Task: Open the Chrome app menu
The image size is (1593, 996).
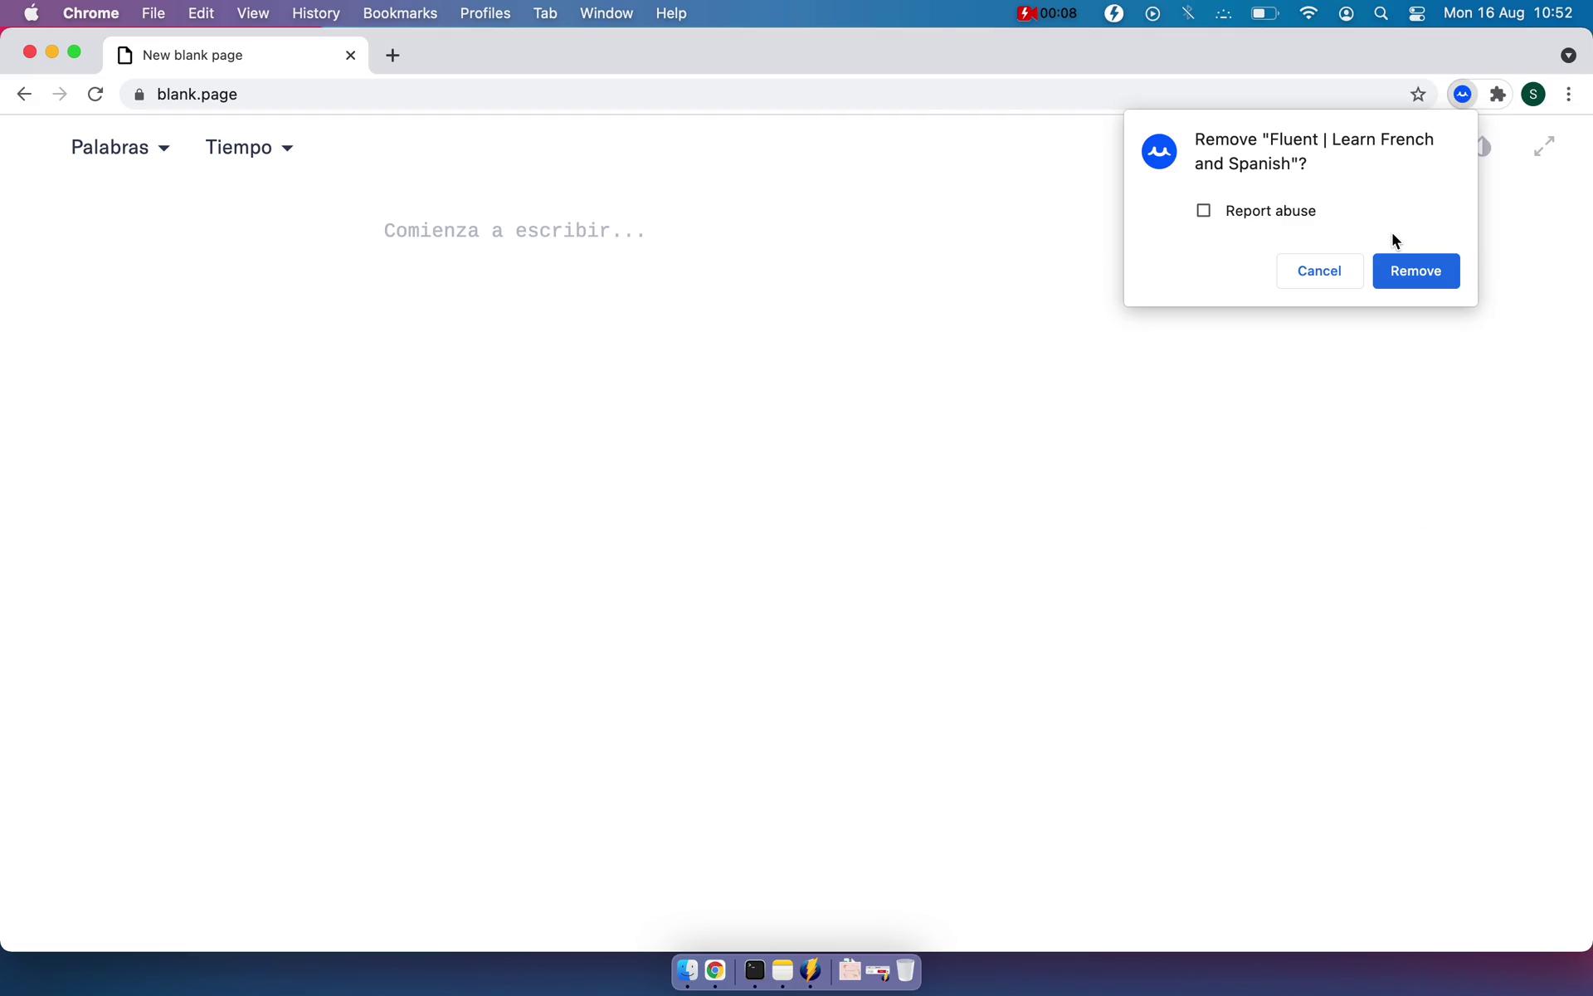Action: (x=90, y=13)
